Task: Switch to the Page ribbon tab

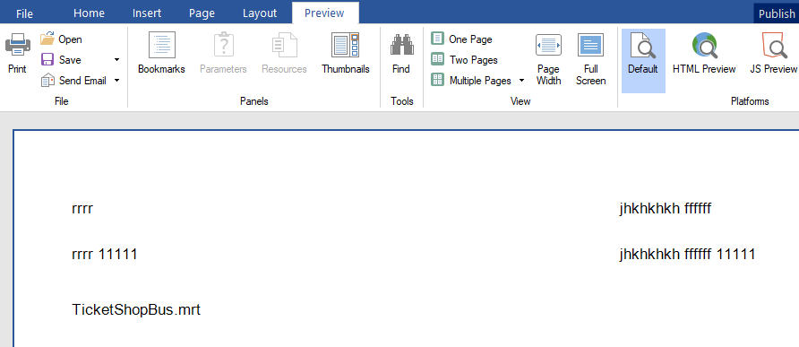Action: (x=202, y=13)
